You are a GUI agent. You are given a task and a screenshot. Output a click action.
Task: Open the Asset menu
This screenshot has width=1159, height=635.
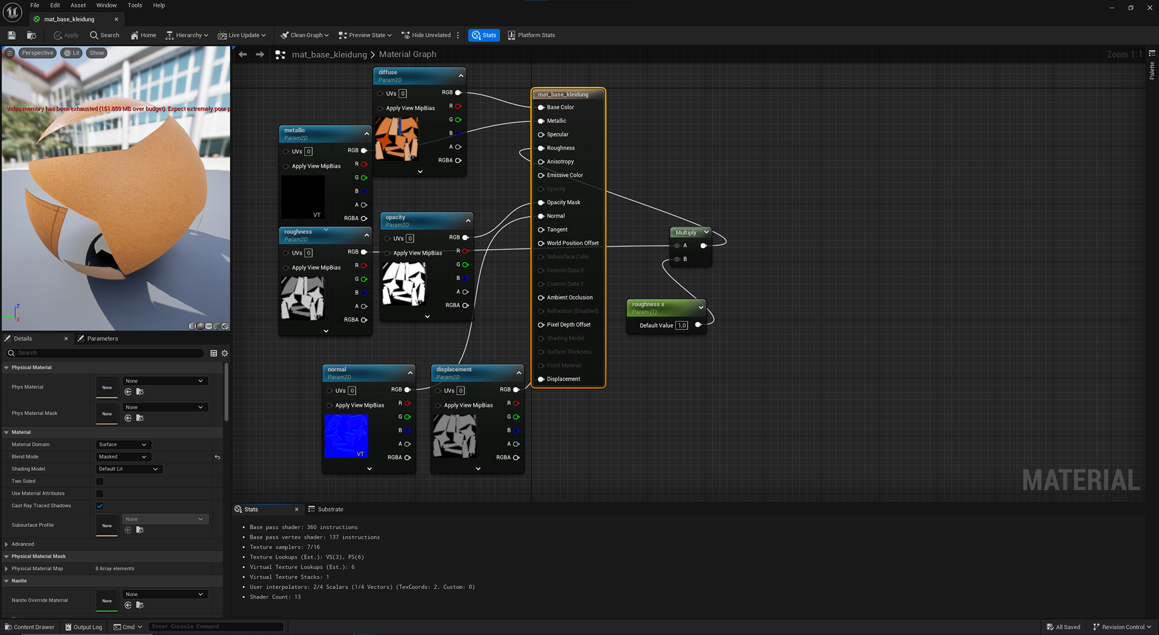78,5
